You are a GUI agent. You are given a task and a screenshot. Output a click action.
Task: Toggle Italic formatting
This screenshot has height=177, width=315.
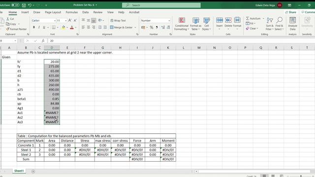pyautogui.click(x=39, y=28)
